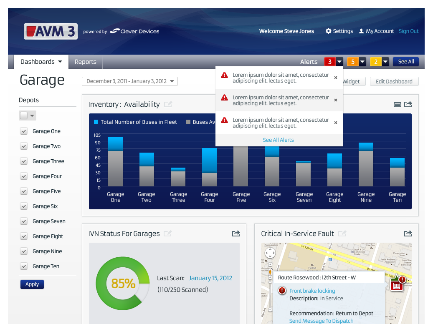433x324 pixels.
Task: Open Settings via the gear icon
Action: (328, 31)
